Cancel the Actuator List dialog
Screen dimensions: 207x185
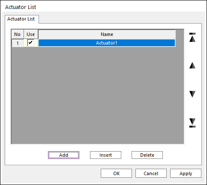(x=151, y=173)
